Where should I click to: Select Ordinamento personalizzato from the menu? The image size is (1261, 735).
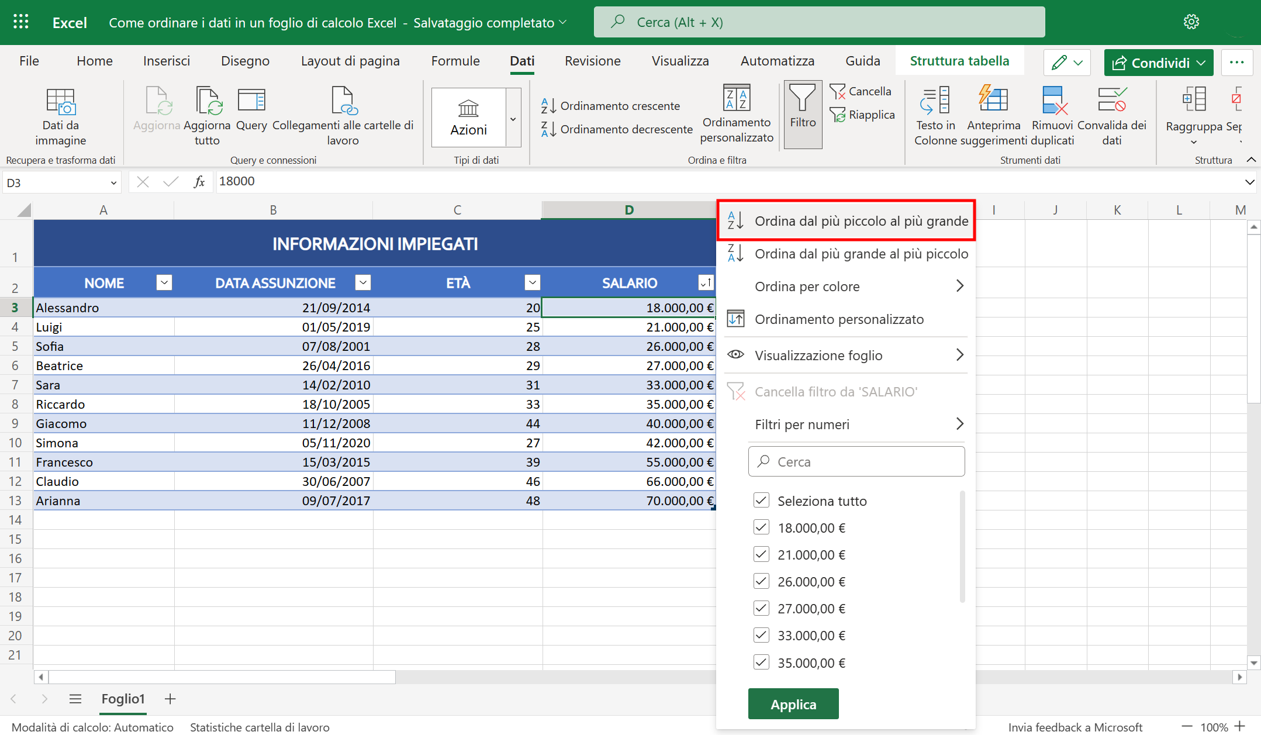pos(839,319)
